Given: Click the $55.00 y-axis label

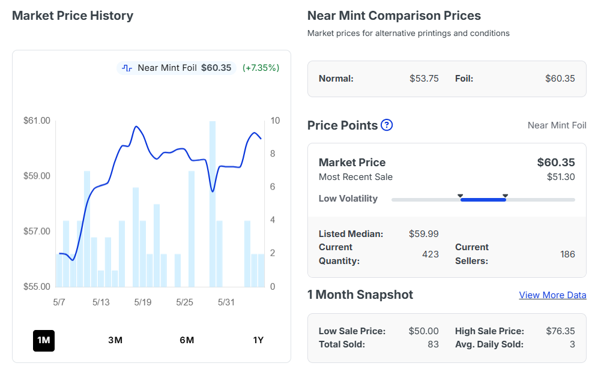Looking at the screenshot, I should [37, 287].
